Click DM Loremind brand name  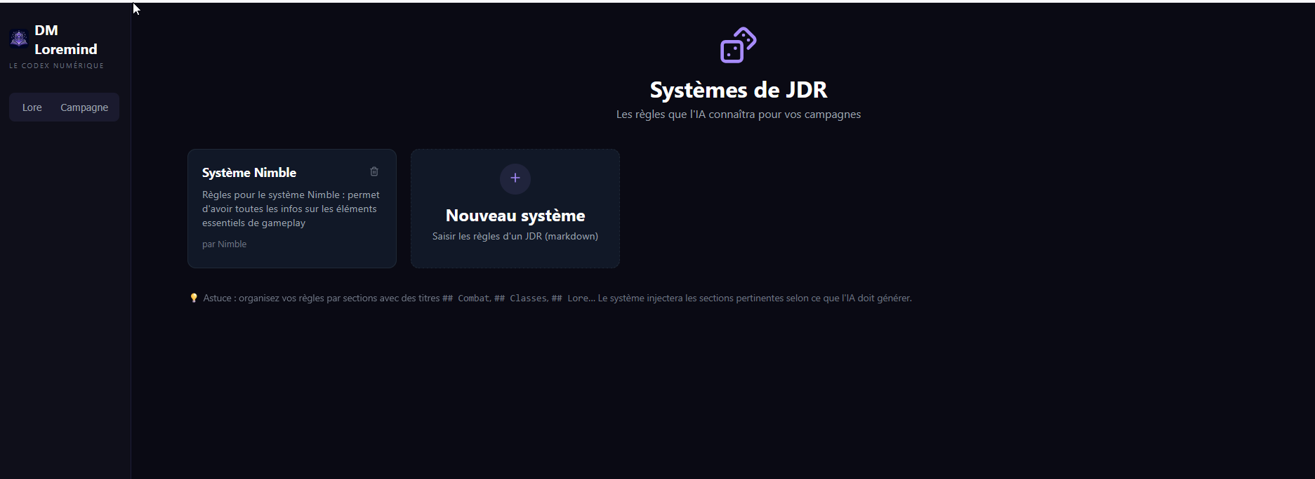[x=66, y=39]
